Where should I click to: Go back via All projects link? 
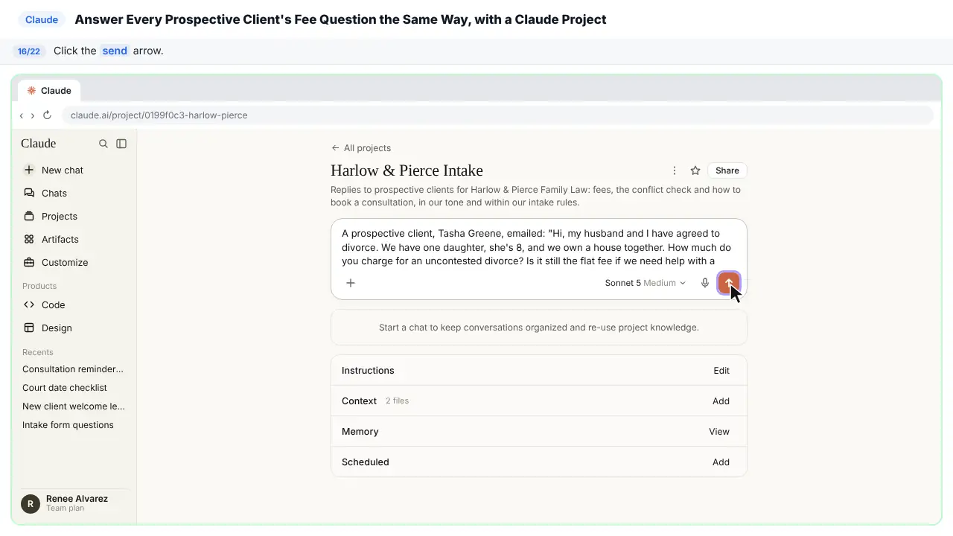(361, 148)
